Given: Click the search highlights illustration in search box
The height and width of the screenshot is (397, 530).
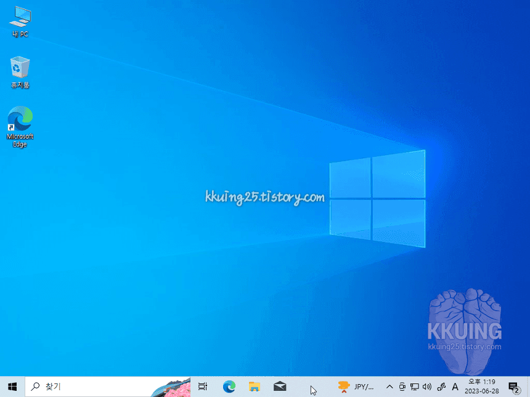Looking at the screenshot, I should click(171, 388).
